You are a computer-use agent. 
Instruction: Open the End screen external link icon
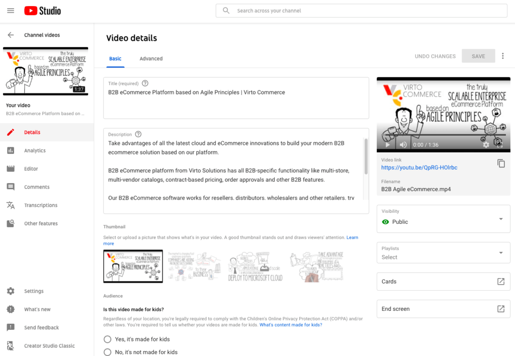pos(500,309)
